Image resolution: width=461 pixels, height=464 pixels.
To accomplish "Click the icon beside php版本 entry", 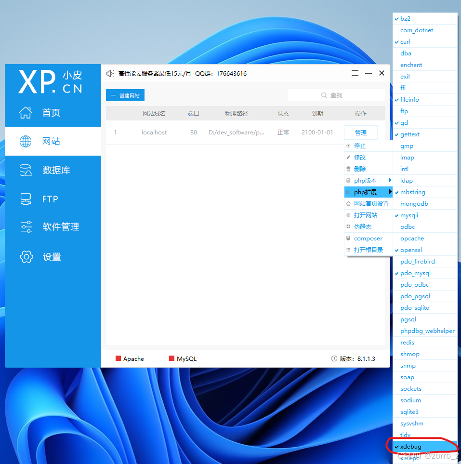I will [349, 181].
